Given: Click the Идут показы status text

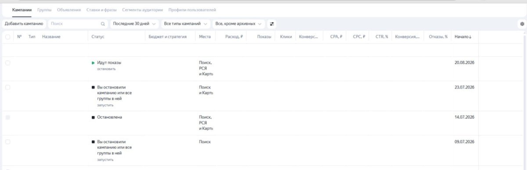Looking at the screenshot, I should click(x=109, y=63).
